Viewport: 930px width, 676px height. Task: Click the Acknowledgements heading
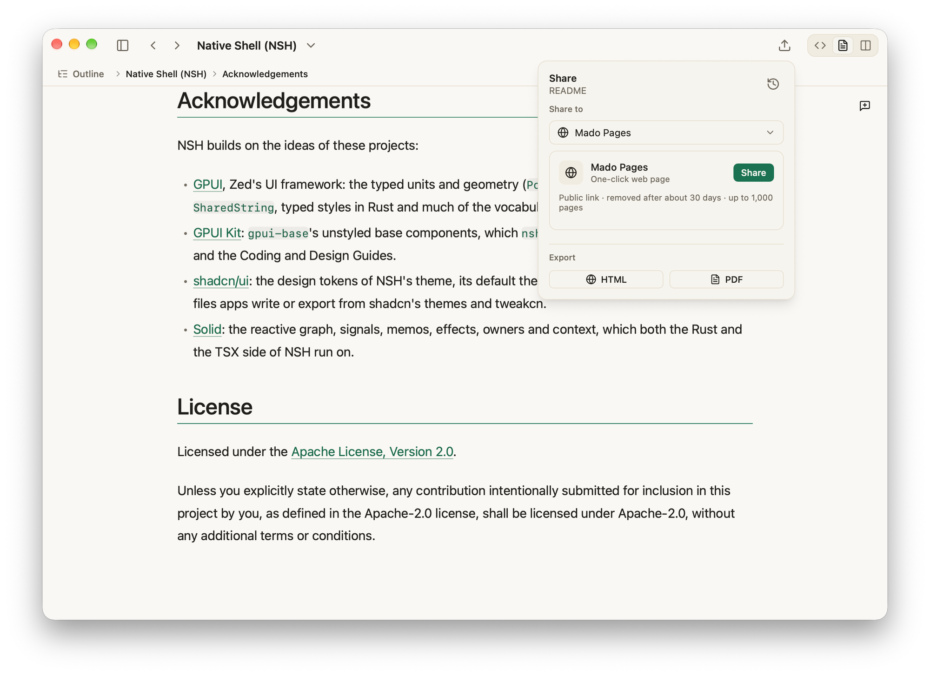pyautogui.click(x=274, y=101)
